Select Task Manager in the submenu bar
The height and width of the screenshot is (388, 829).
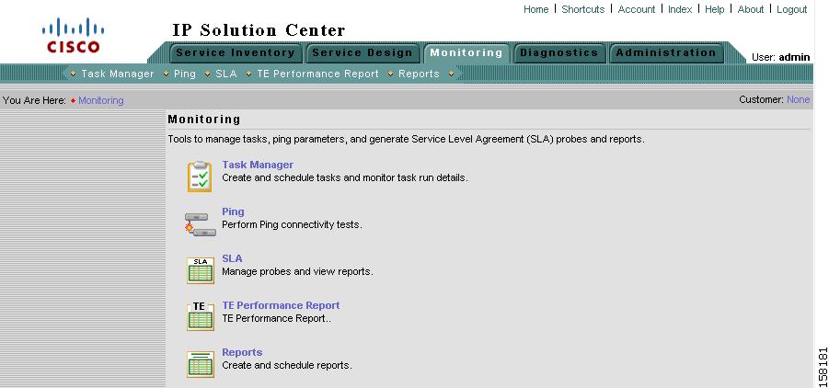point(118,74)
